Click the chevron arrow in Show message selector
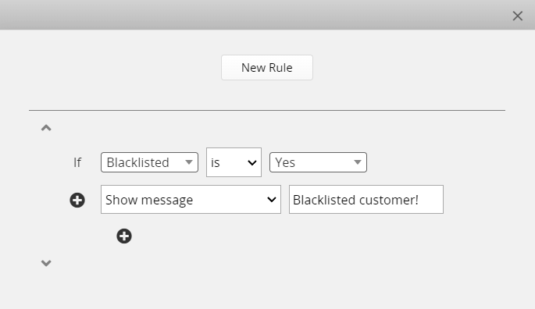 (272, 200)
